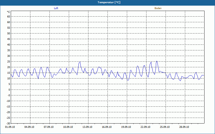Select the 22.09.10 date label
The height and width of the screenshot is (134, 215).
click(145, 127)
